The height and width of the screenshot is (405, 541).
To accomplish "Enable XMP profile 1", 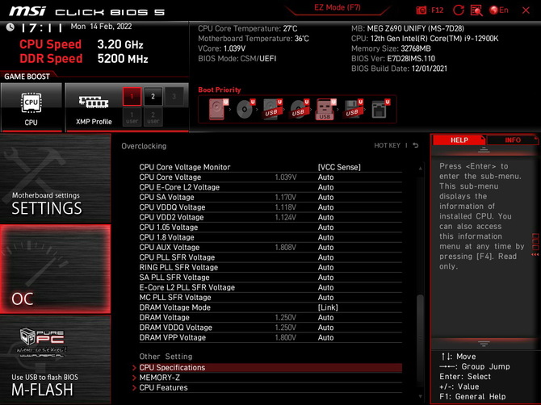I will click(132, 97).
